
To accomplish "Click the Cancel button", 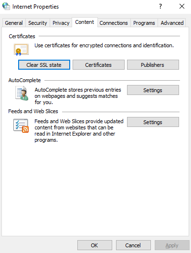I will tap(133, 245).
